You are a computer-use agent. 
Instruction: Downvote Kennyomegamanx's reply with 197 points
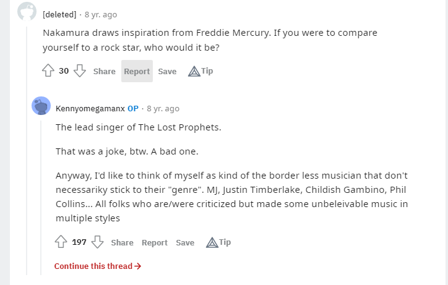point(97,242)
